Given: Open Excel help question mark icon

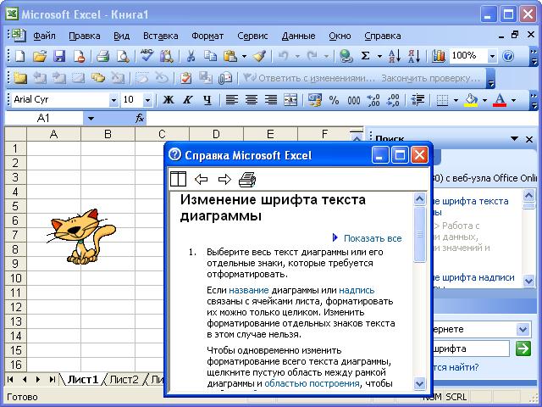Looking at the screenshot, I should (x=508, y=56).
